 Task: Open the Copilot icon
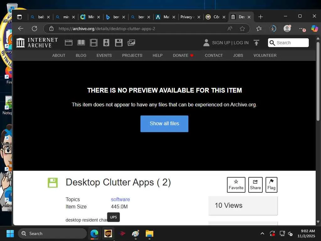pyautogui.click(x=314, y=29)
